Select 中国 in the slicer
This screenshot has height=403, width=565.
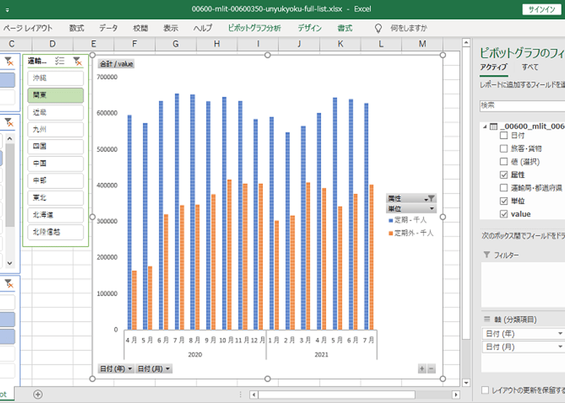[56, 164]
